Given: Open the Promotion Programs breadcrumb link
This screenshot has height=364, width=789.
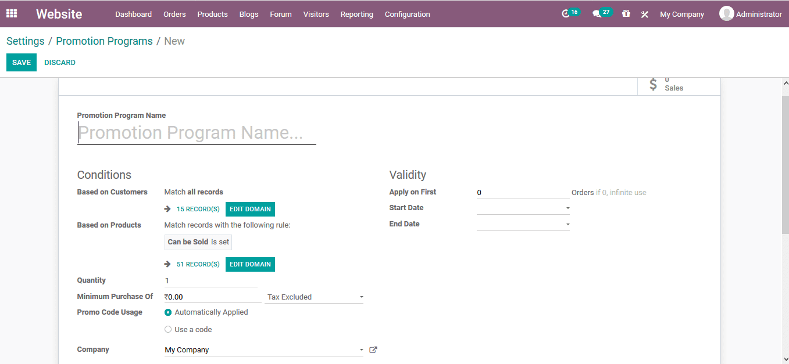Looking at the screenshot, I should (104, 41).
